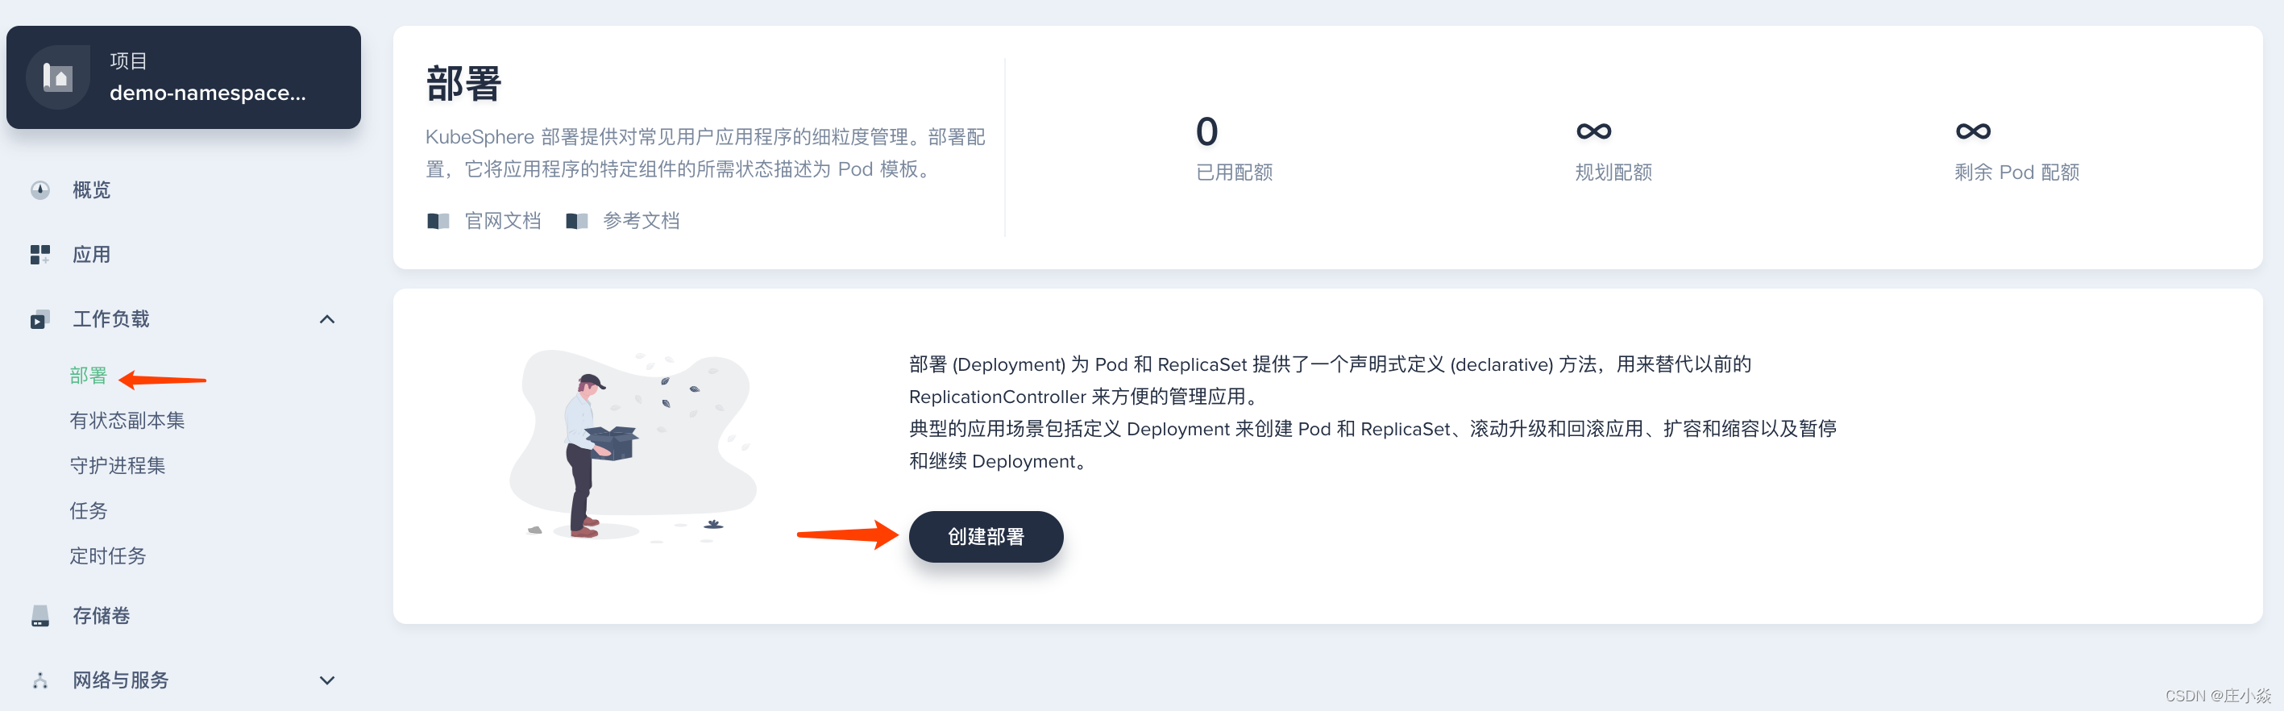Viewport: 2284px width, 711px height.
Task: Open the 官网文档 link
Action: (503, 221)
